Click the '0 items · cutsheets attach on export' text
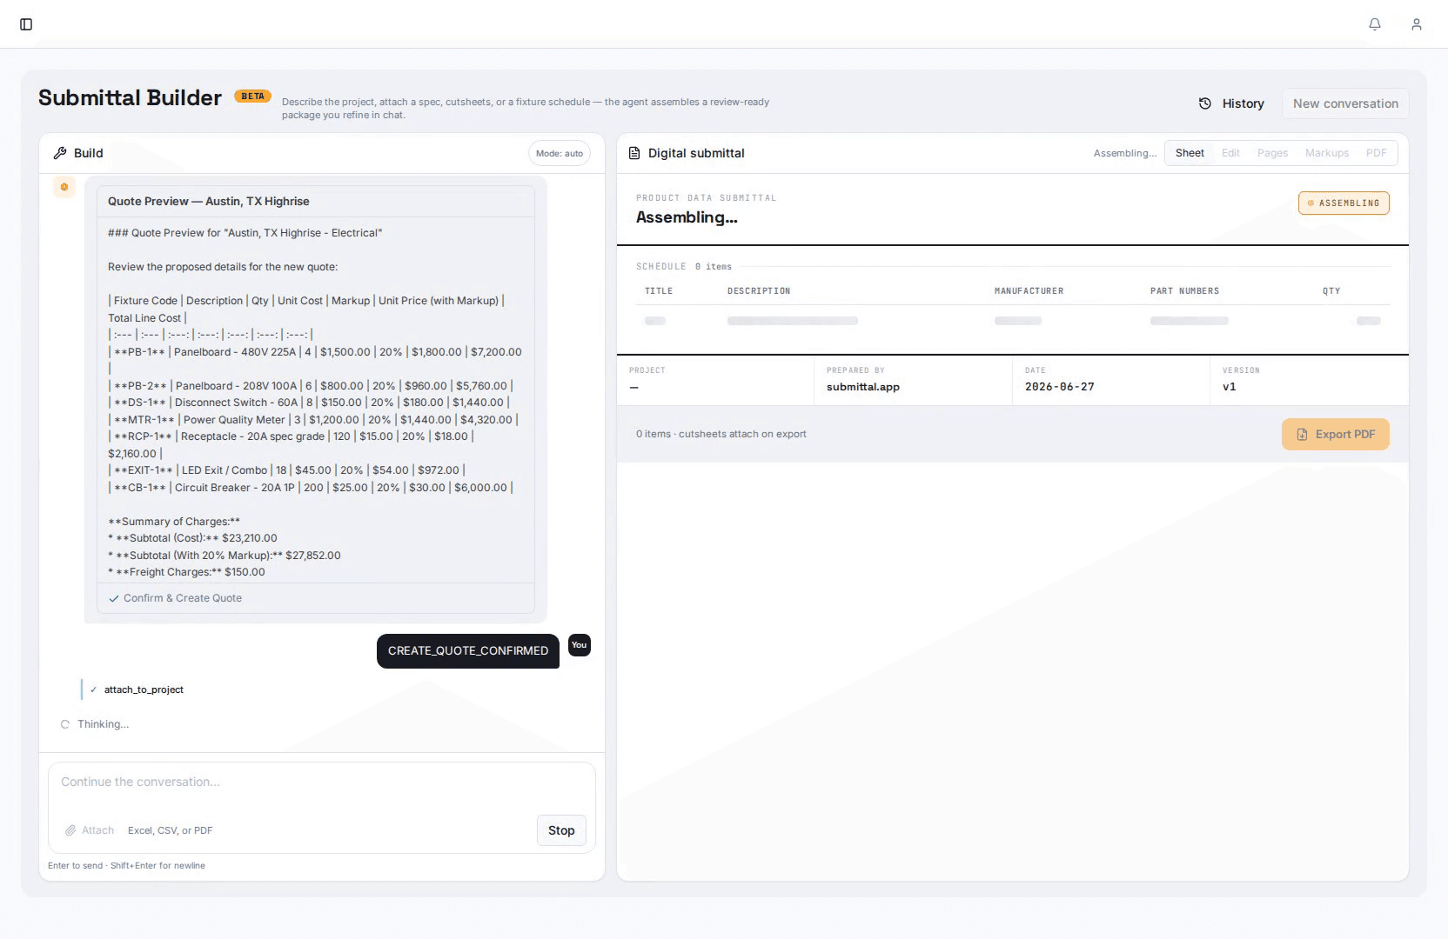Viewport: 1448px width, 939px height. pos(721,434)
